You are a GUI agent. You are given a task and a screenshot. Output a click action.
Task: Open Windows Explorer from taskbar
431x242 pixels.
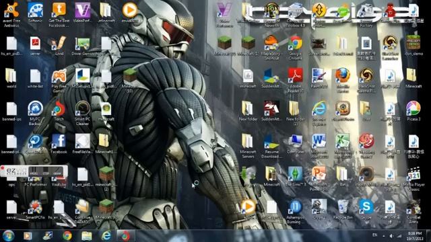87,236
